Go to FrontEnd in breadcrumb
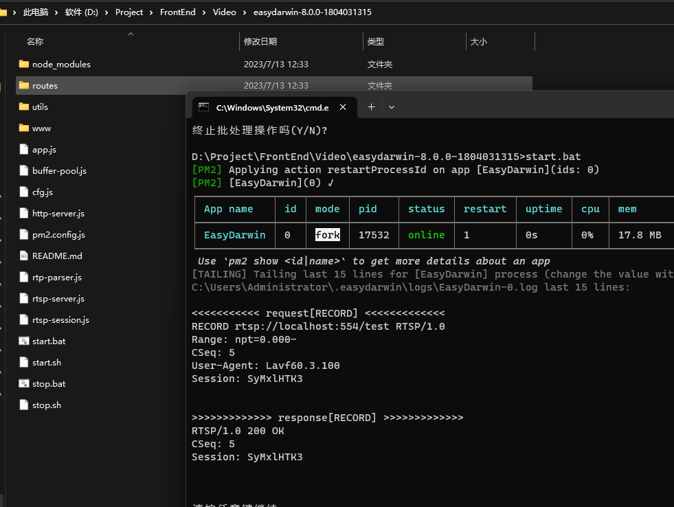The width and height of the screenshot is (674, 507). tap(177, 12)
